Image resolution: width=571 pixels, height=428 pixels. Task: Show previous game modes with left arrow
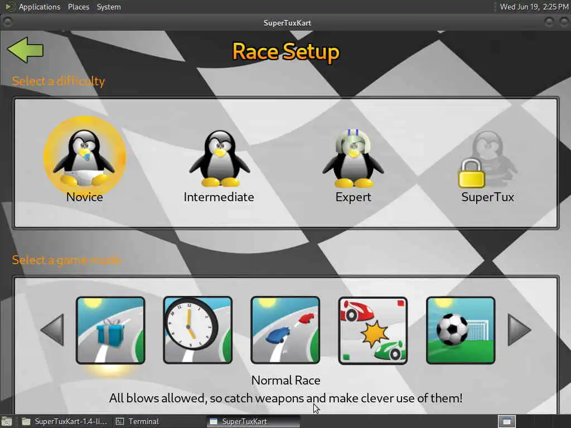(53, 330)
